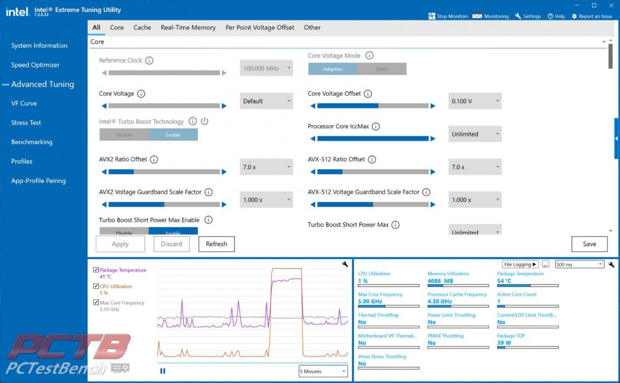Viewport: 620px width, 383px height.
Task: Click the Refresh button
Action: (216, 244)
